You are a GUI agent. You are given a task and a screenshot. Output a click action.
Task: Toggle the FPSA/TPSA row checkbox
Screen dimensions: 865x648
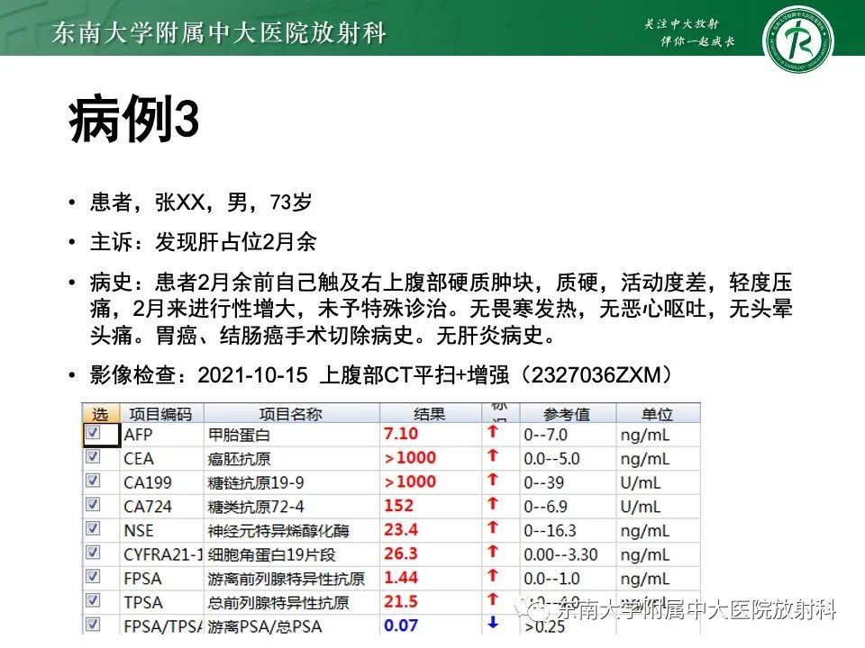(x=93, y=625)
